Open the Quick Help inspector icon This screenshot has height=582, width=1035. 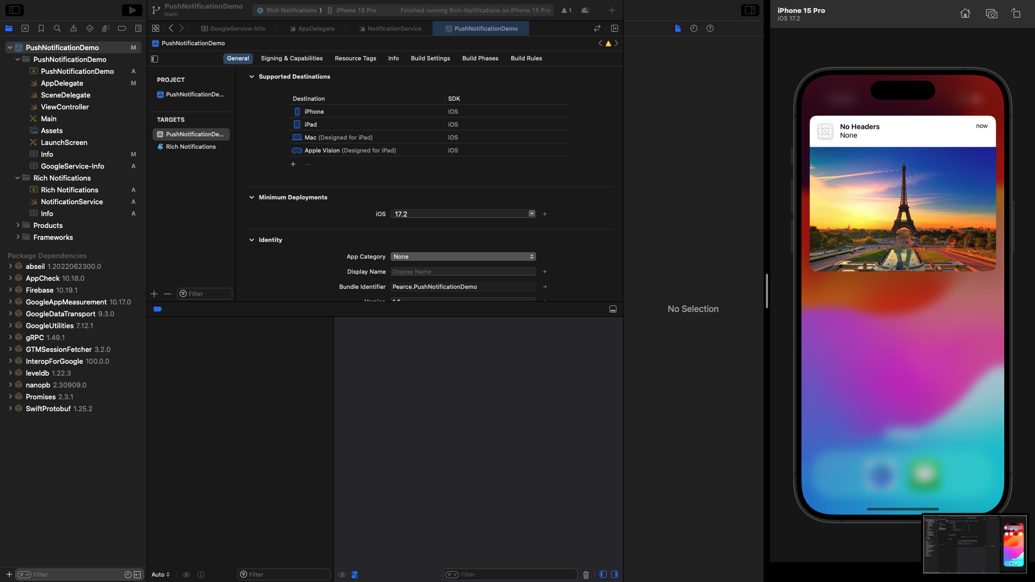(710, 29)
